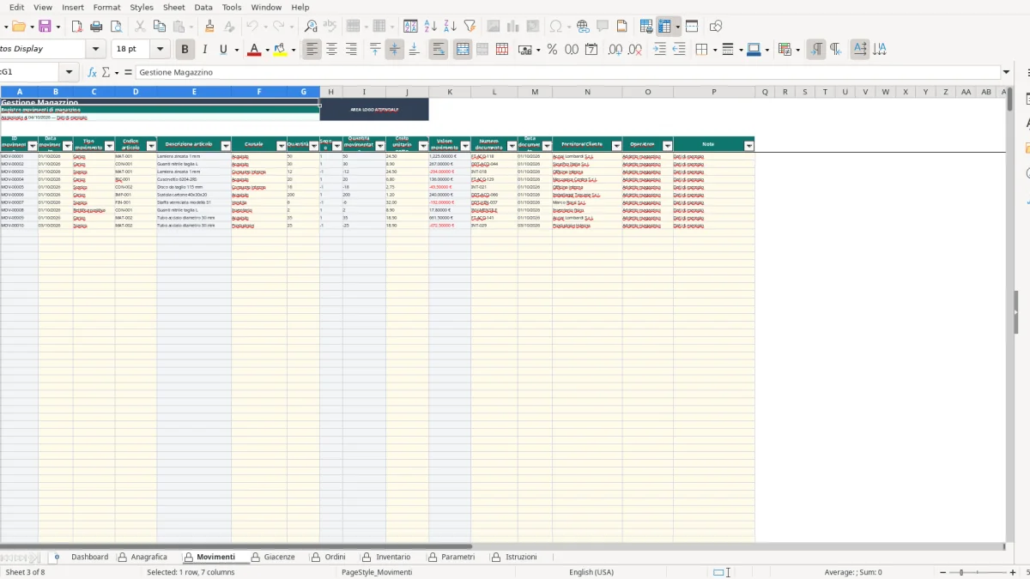Image resolution: width=1030 pixels, height=579 pixels.
Task: Open the font name dropdown
Action: (96, 50)
